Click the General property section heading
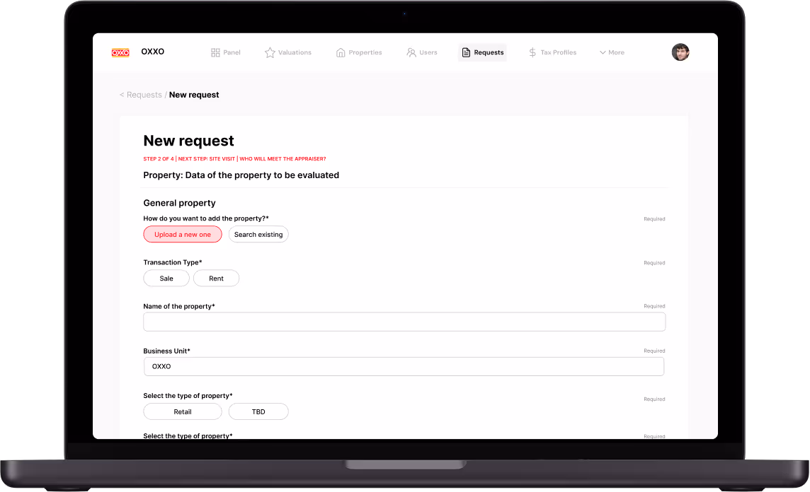The width and height of the screenshot is (810, 492). click(x=179, y=203)
